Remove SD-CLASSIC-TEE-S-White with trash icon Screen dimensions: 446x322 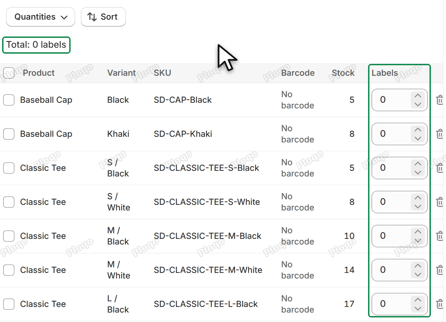tap(439, 202)
